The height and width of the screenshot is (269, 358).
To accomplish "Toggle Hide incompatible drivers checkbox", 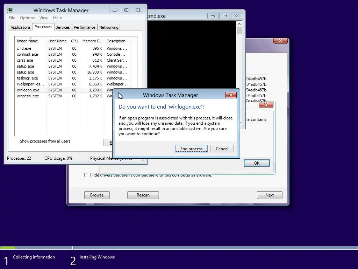I will coord(86,175).
